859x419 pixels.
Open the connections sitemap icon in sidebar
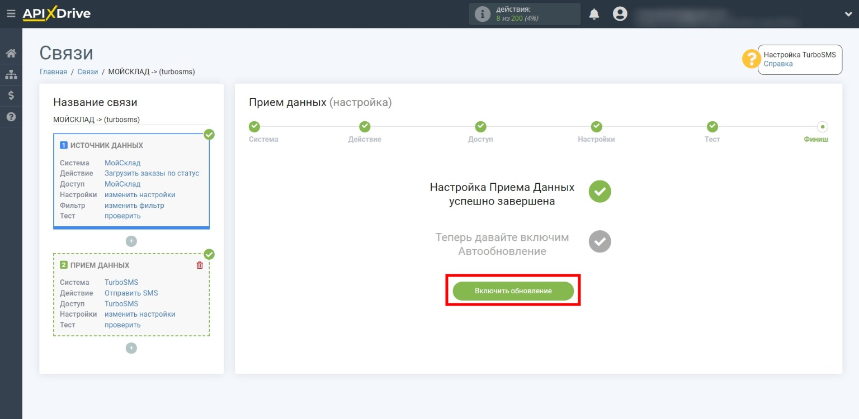11,74
